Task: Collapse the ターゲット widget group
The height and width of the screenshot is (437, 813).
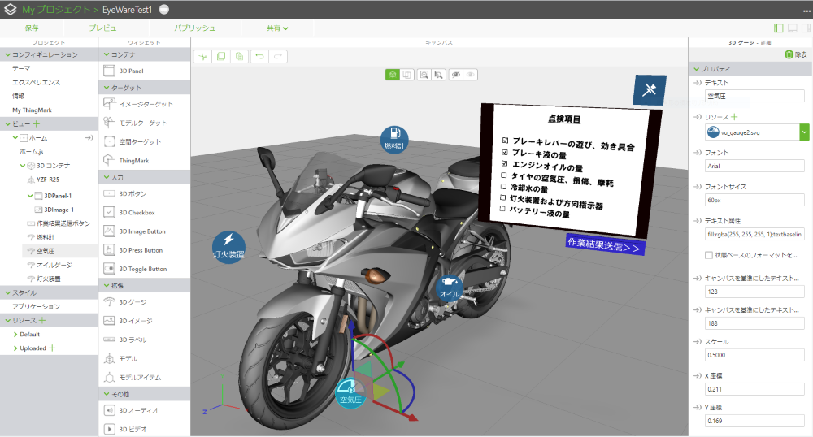Action: coord(107,88)
